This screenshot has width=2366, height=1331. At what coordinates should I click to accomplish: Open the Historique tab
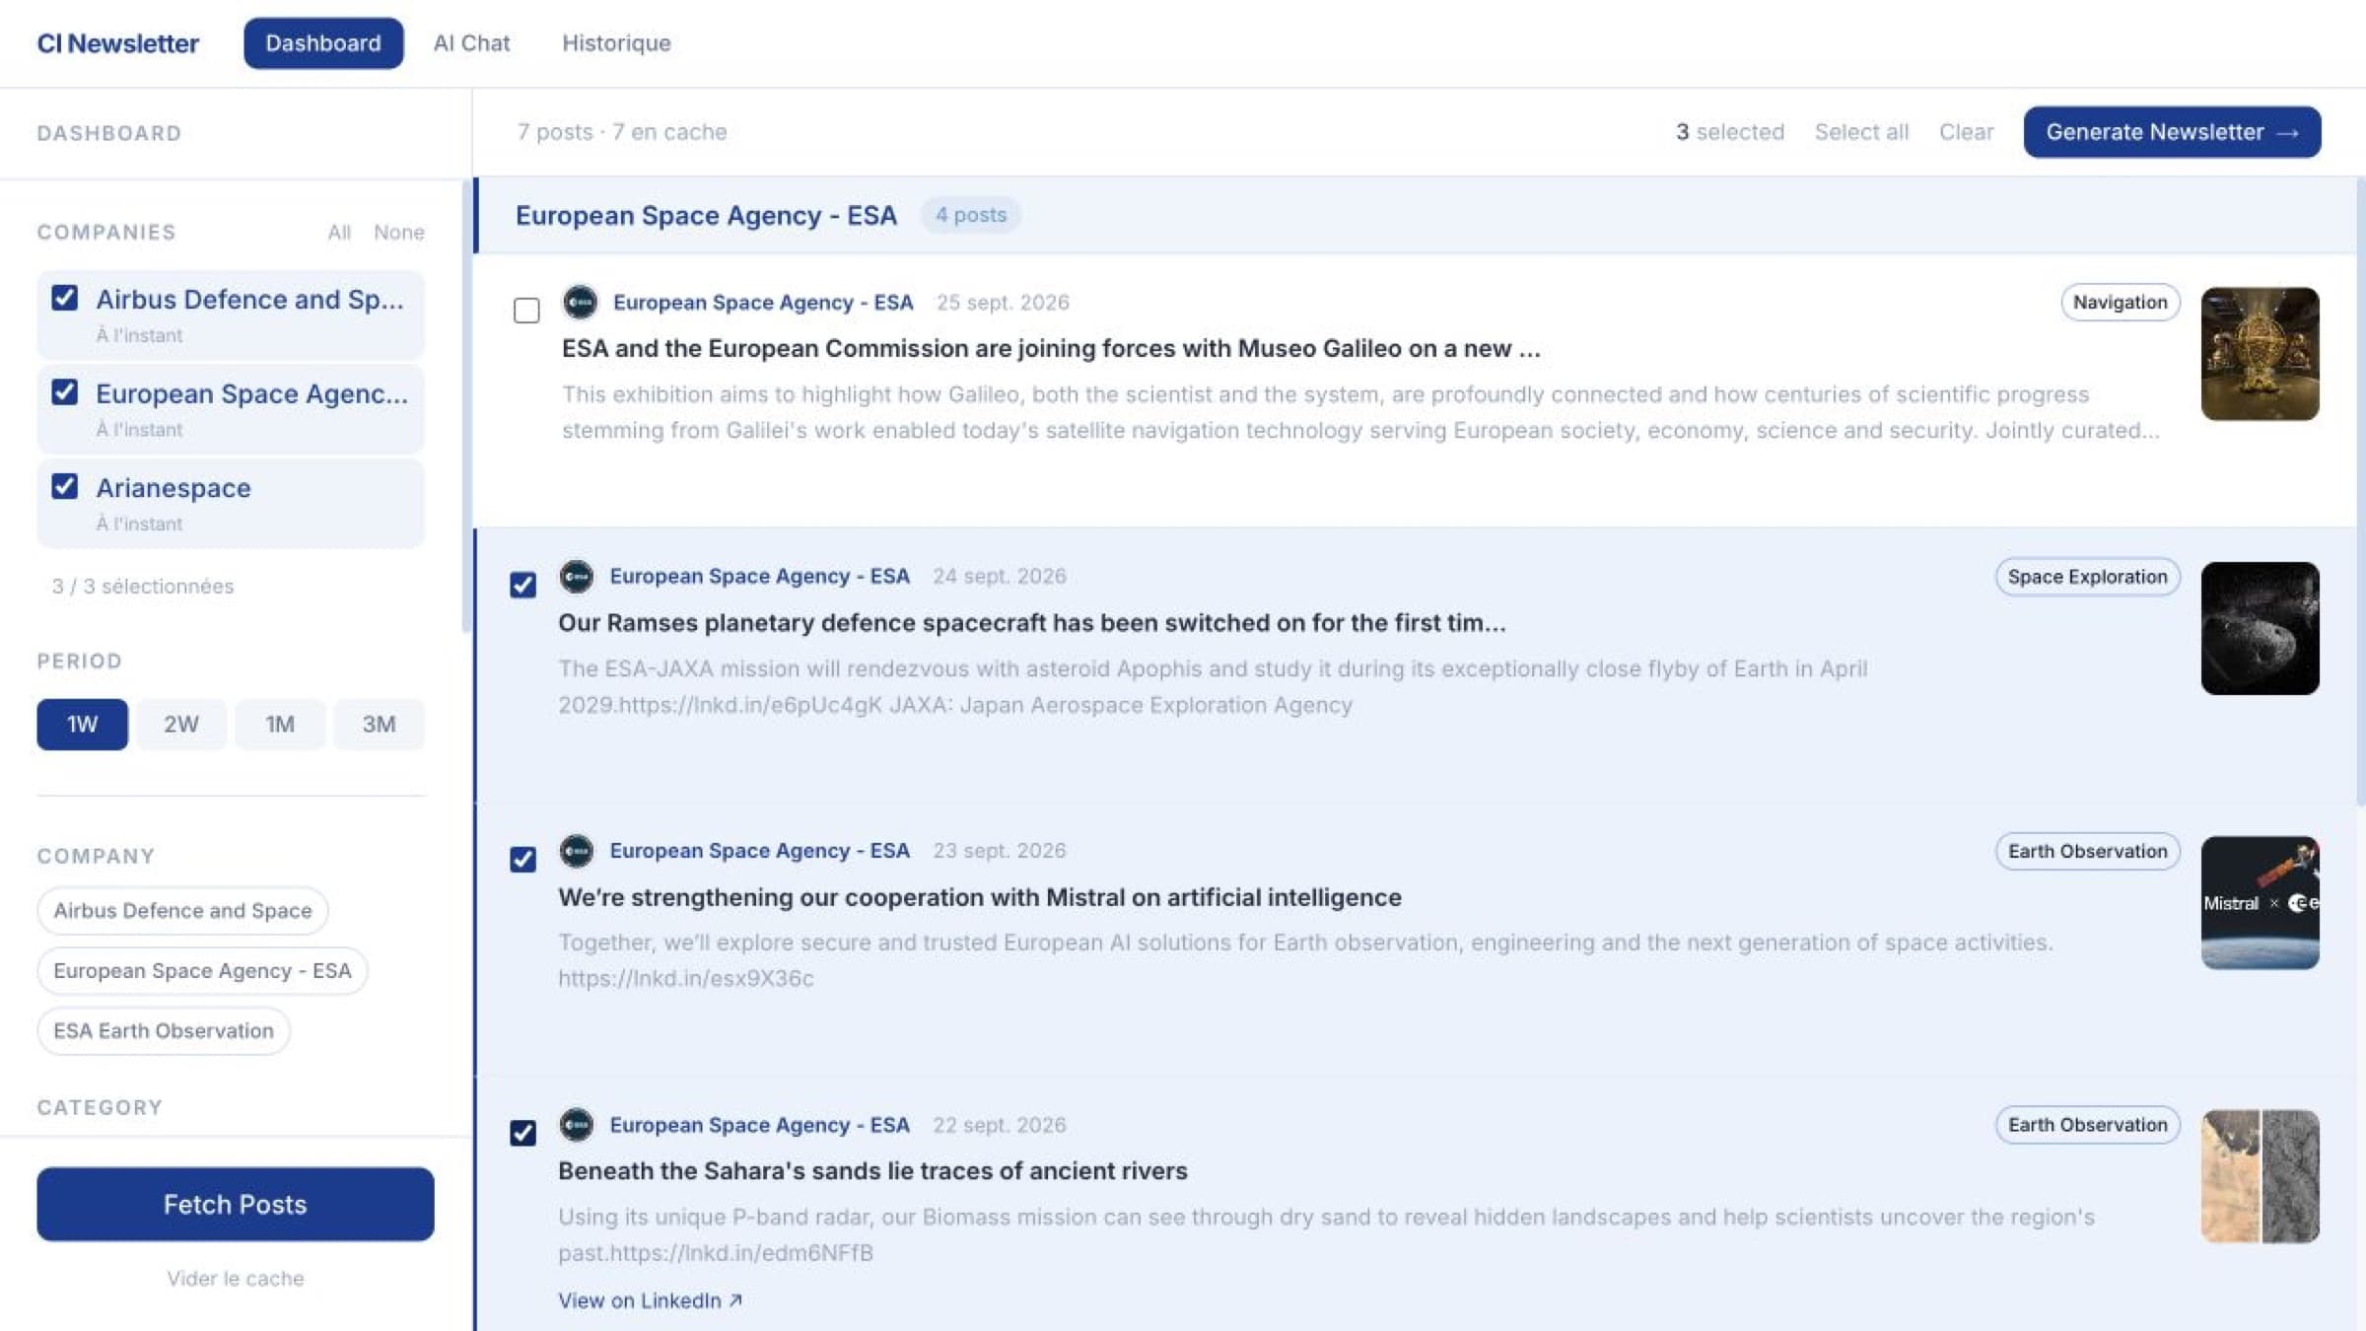click(616, 43)
